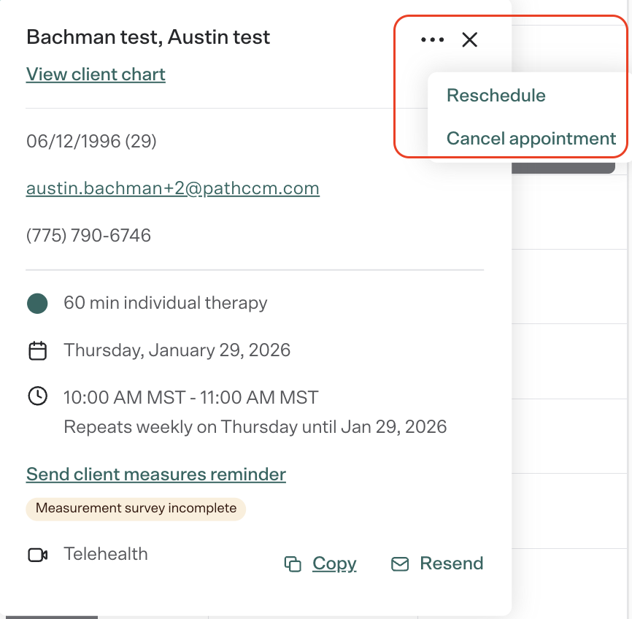Click the time 10:00 AM MST - 11:00 AM MST

[x=191, y=397]
